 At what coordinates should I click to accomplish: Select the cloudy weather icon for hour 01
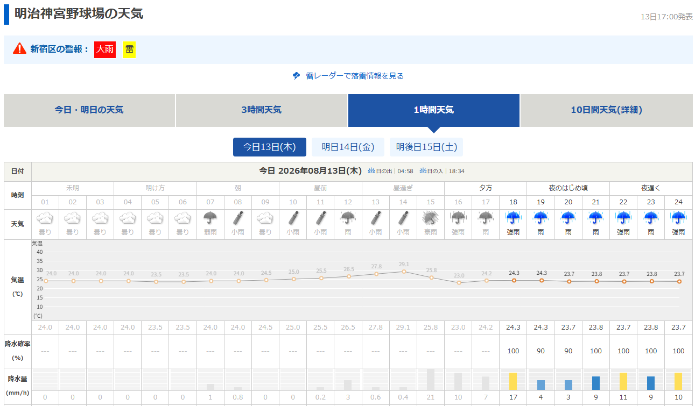pos(45,218)
